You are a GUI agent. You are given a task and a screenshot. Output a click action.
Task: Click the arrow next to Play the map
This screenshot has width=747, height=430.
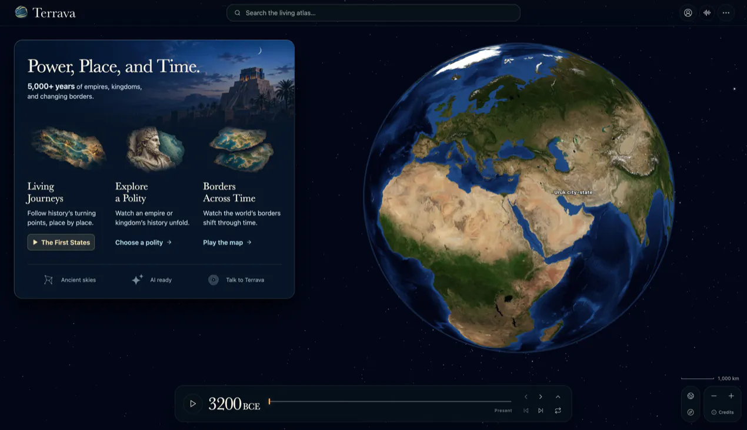point(249,242)
